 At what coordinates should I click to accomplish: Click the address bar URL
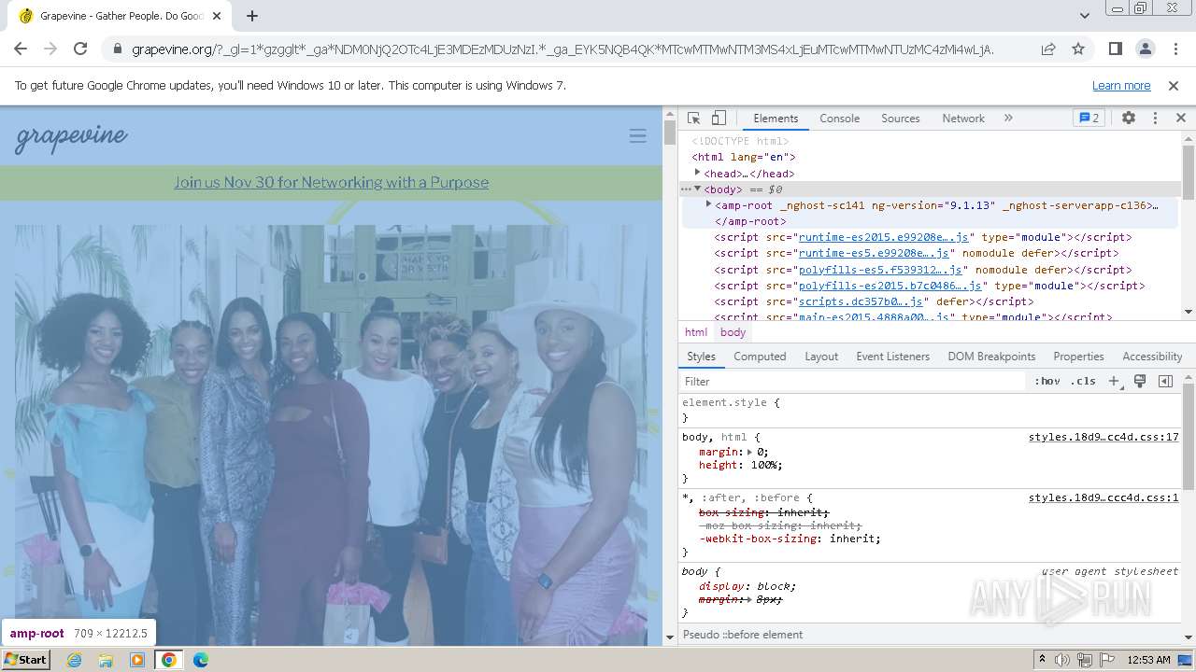pos(562,49)
